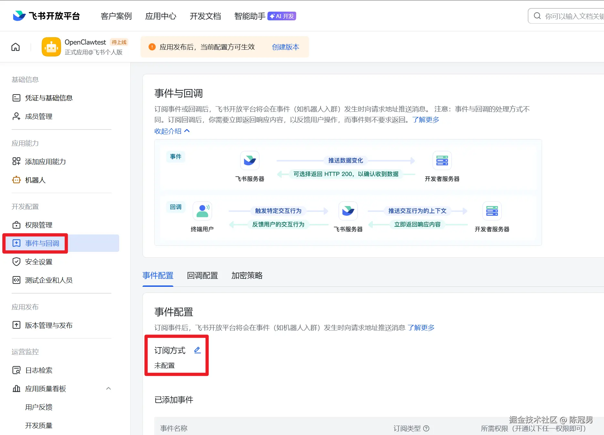Switch to the 回调配置 tab
The width and height of the screenshot is (604, 435).
202,275
